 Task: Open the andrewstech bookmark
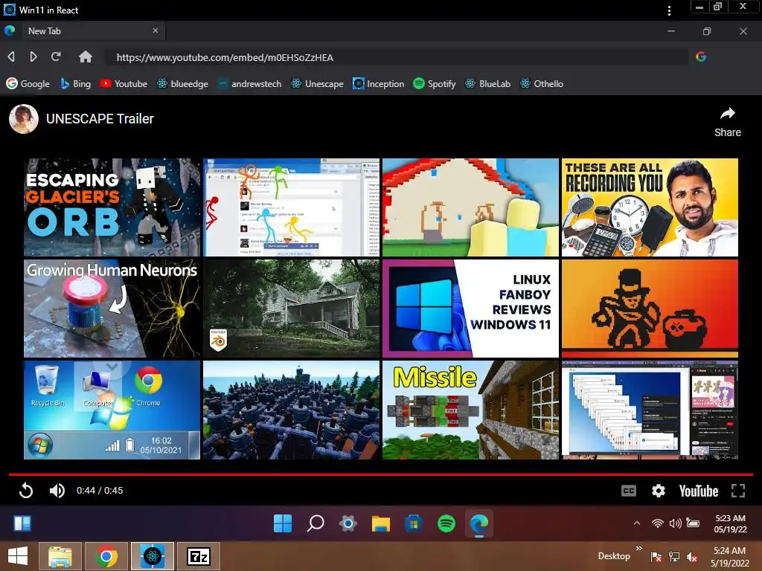[x=249, y=83]
